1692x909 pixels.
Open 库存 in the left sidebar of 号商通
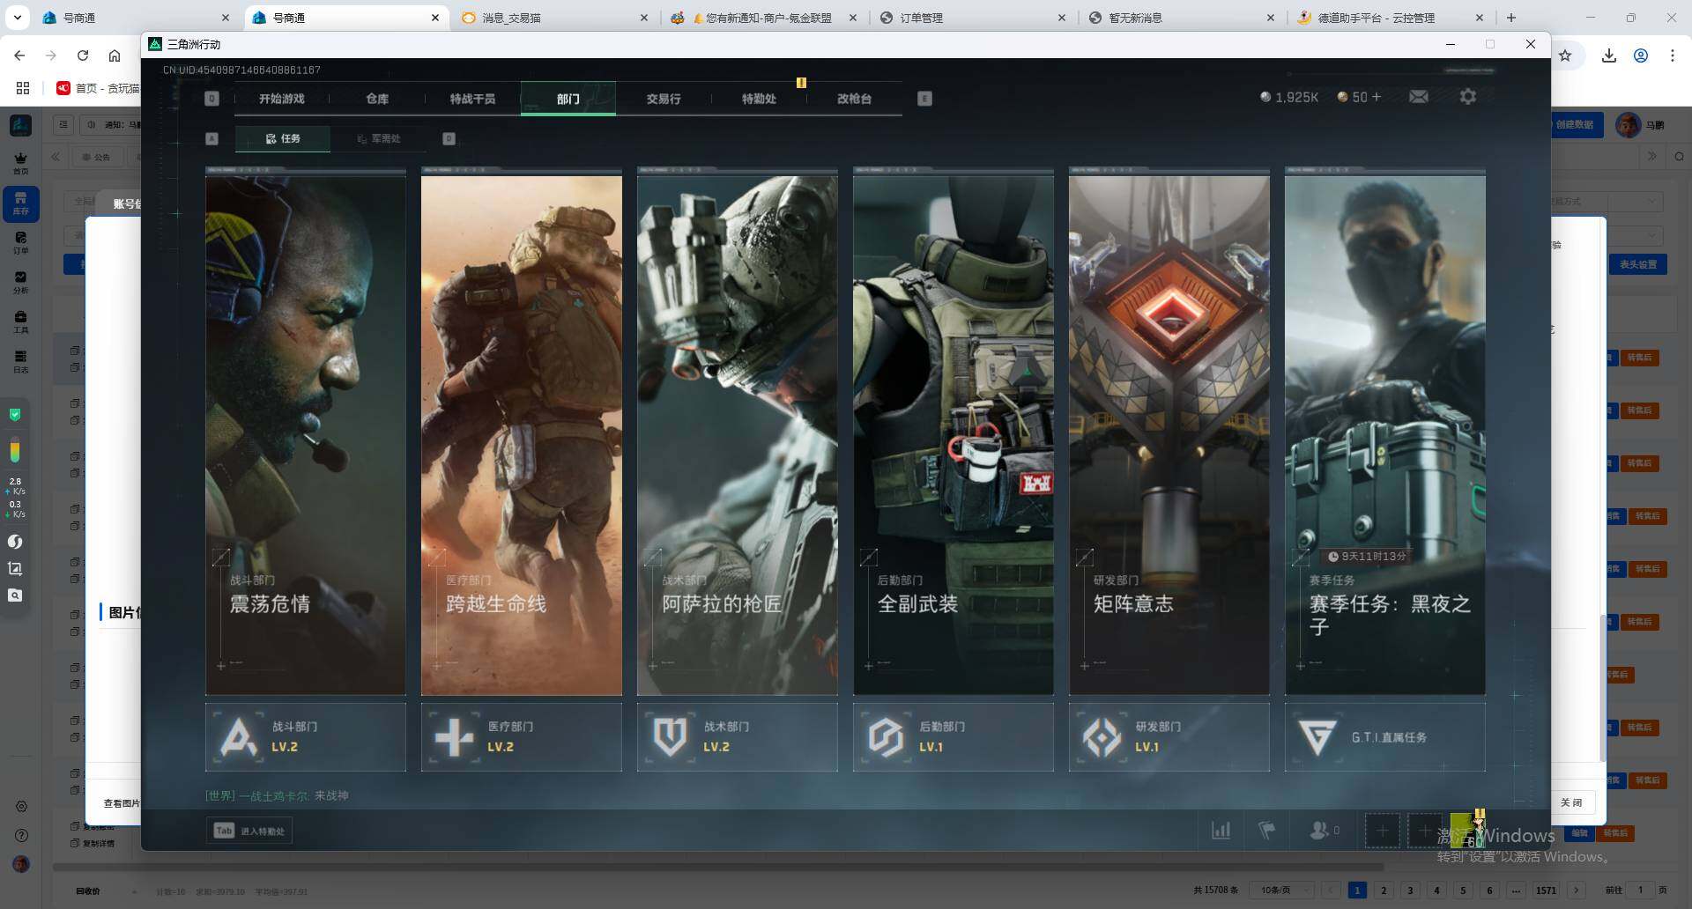20,203
